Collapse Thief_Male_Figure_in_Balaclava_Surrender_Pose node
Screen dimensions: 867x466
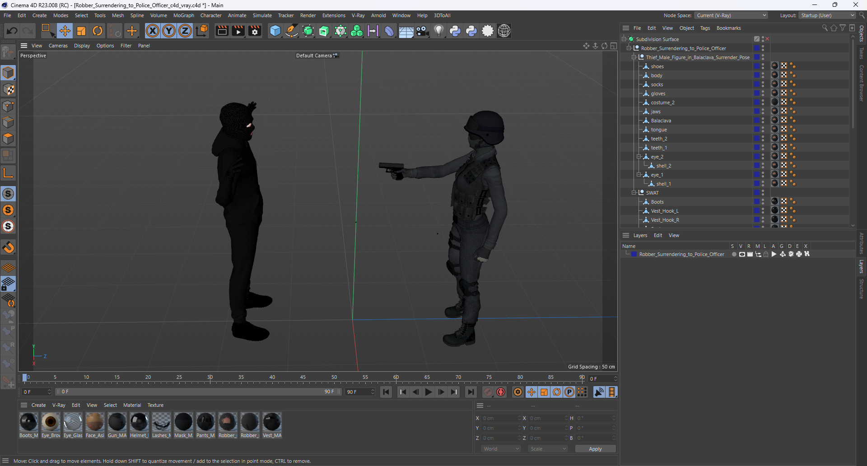(634, 57)
